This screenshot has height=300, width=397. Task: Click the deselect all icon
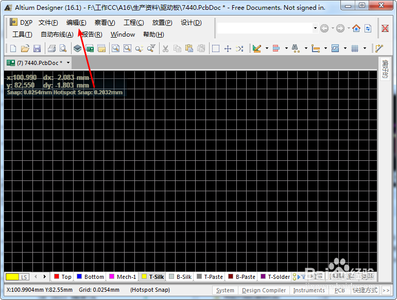pos(239,48)
